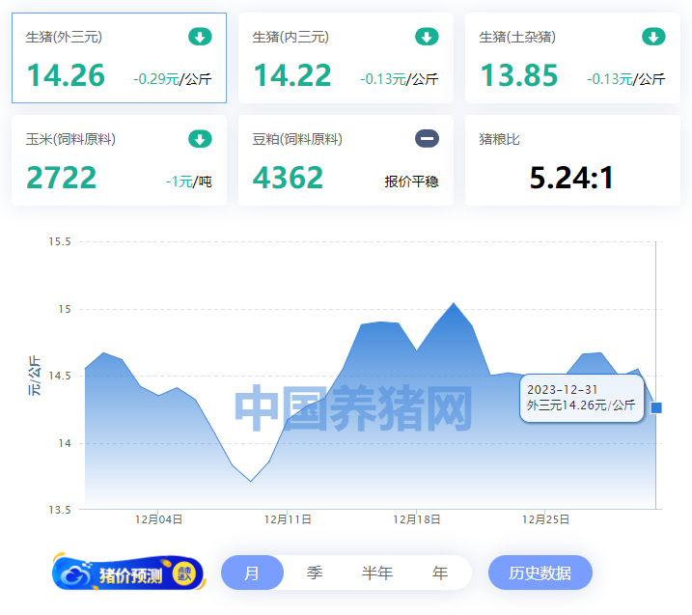Viewport: 692px width, 615px height.
Task: Click the 13.5 y-axis label
Action: point(60,511)
